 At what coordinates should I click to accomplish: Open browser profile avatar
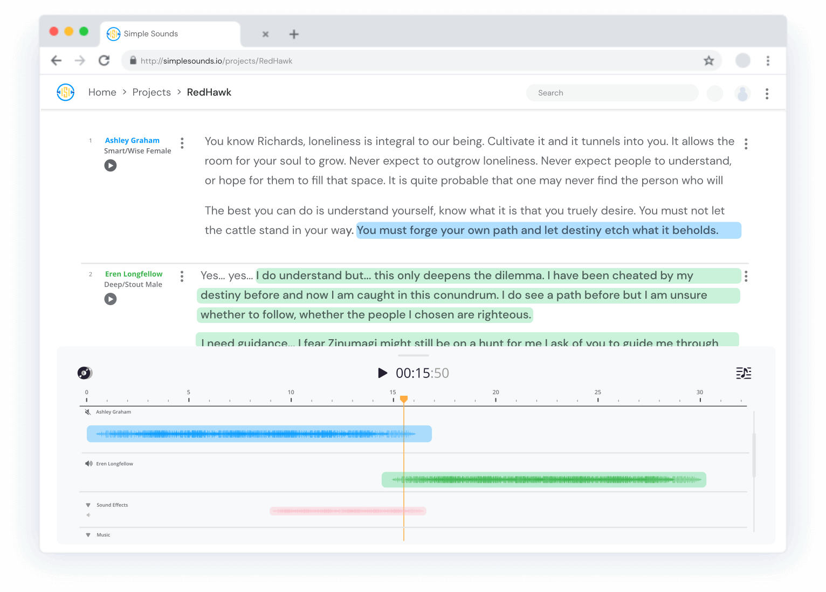(742, 60)
